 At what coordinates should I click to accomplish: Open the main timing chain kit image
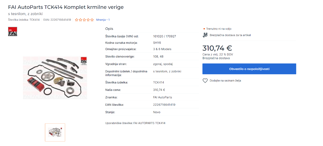[55, 78]
